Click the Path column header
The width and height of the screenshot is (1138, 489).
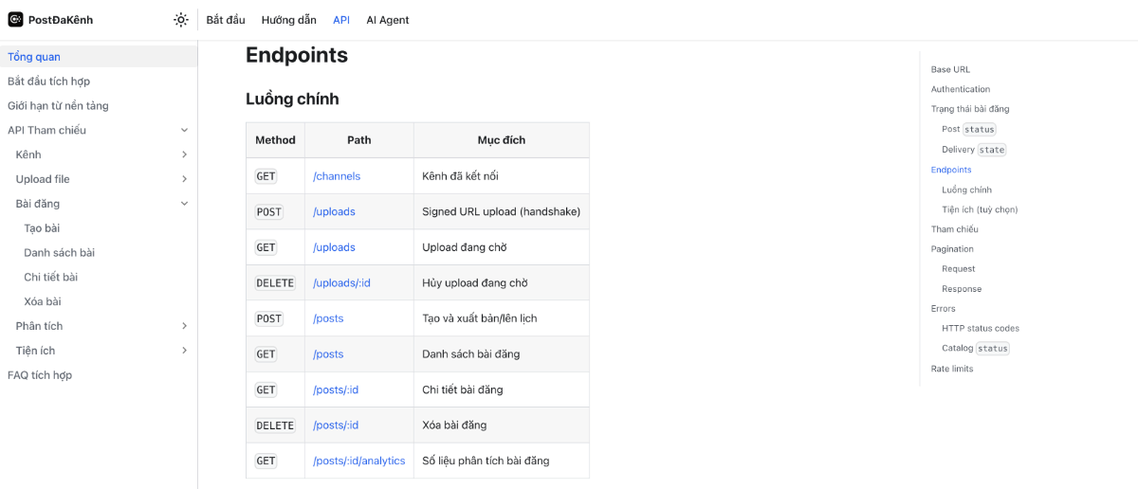[x=359, y=140]
